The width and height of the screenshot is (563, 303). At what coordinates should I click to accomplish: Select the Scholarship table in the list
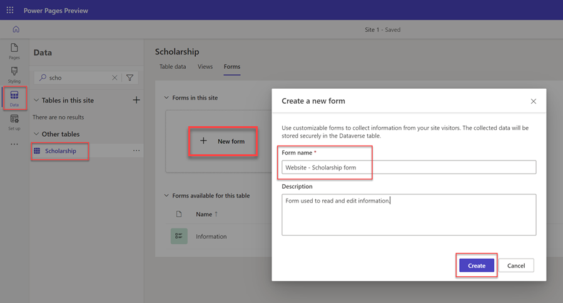[61, 151]
